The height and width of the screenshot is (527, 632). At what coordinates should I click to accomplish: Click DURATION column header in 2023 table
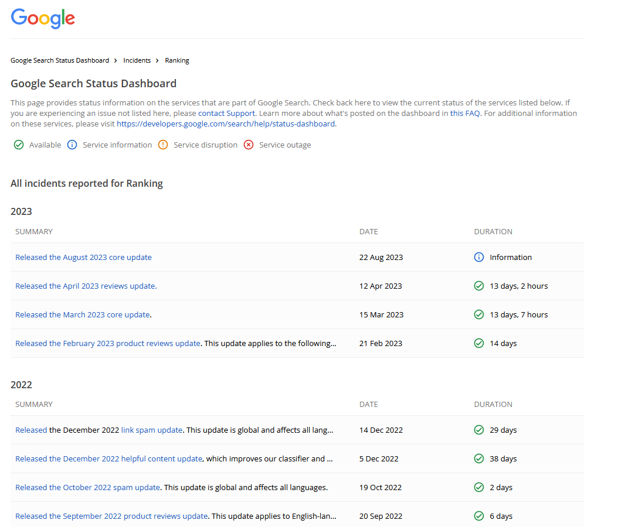pos(494,231)
